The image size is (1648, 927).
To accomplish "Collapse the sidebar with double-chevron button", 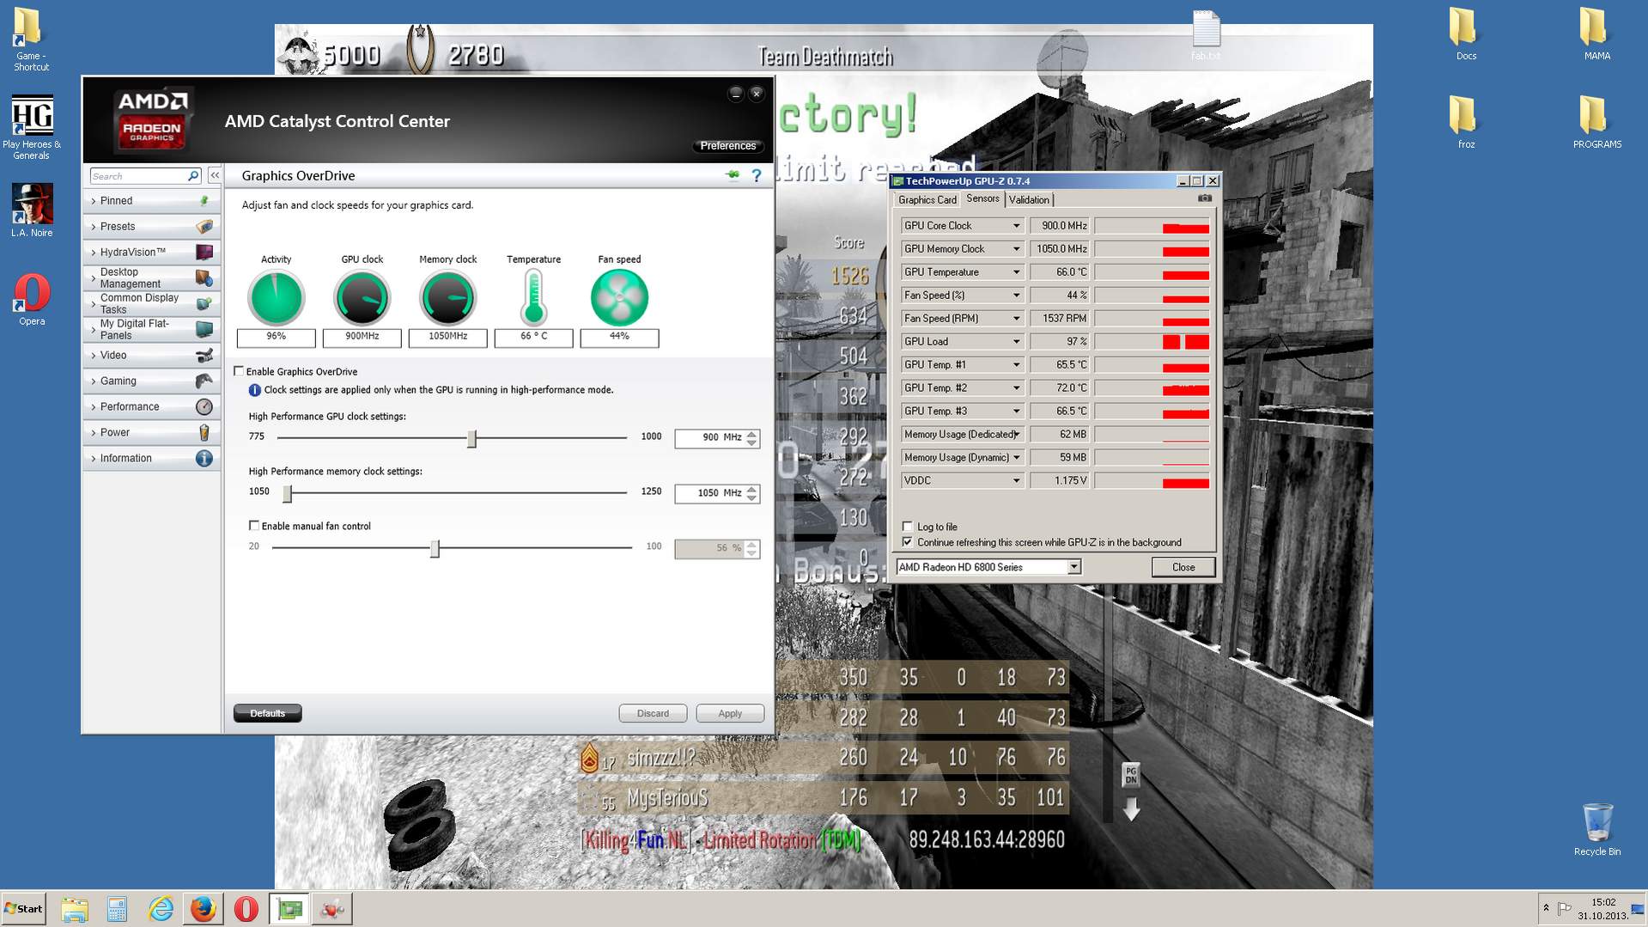I will [x=215, y=175].
